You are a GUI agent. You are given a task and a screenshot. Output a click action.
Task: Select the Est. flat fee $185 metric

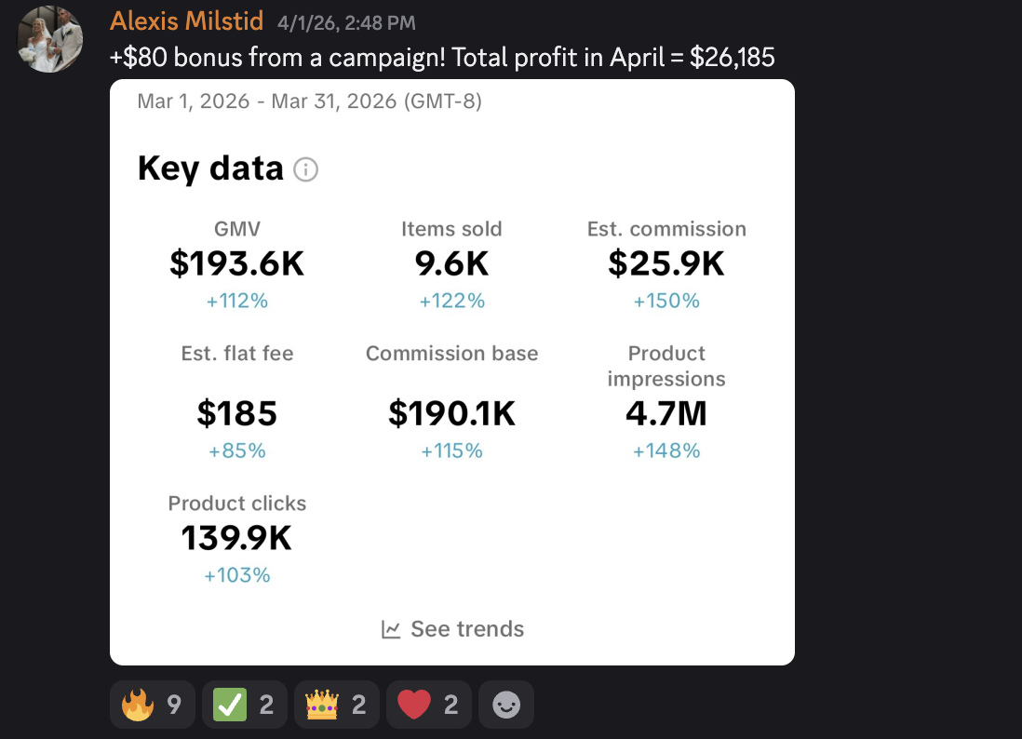pos(237,402)
